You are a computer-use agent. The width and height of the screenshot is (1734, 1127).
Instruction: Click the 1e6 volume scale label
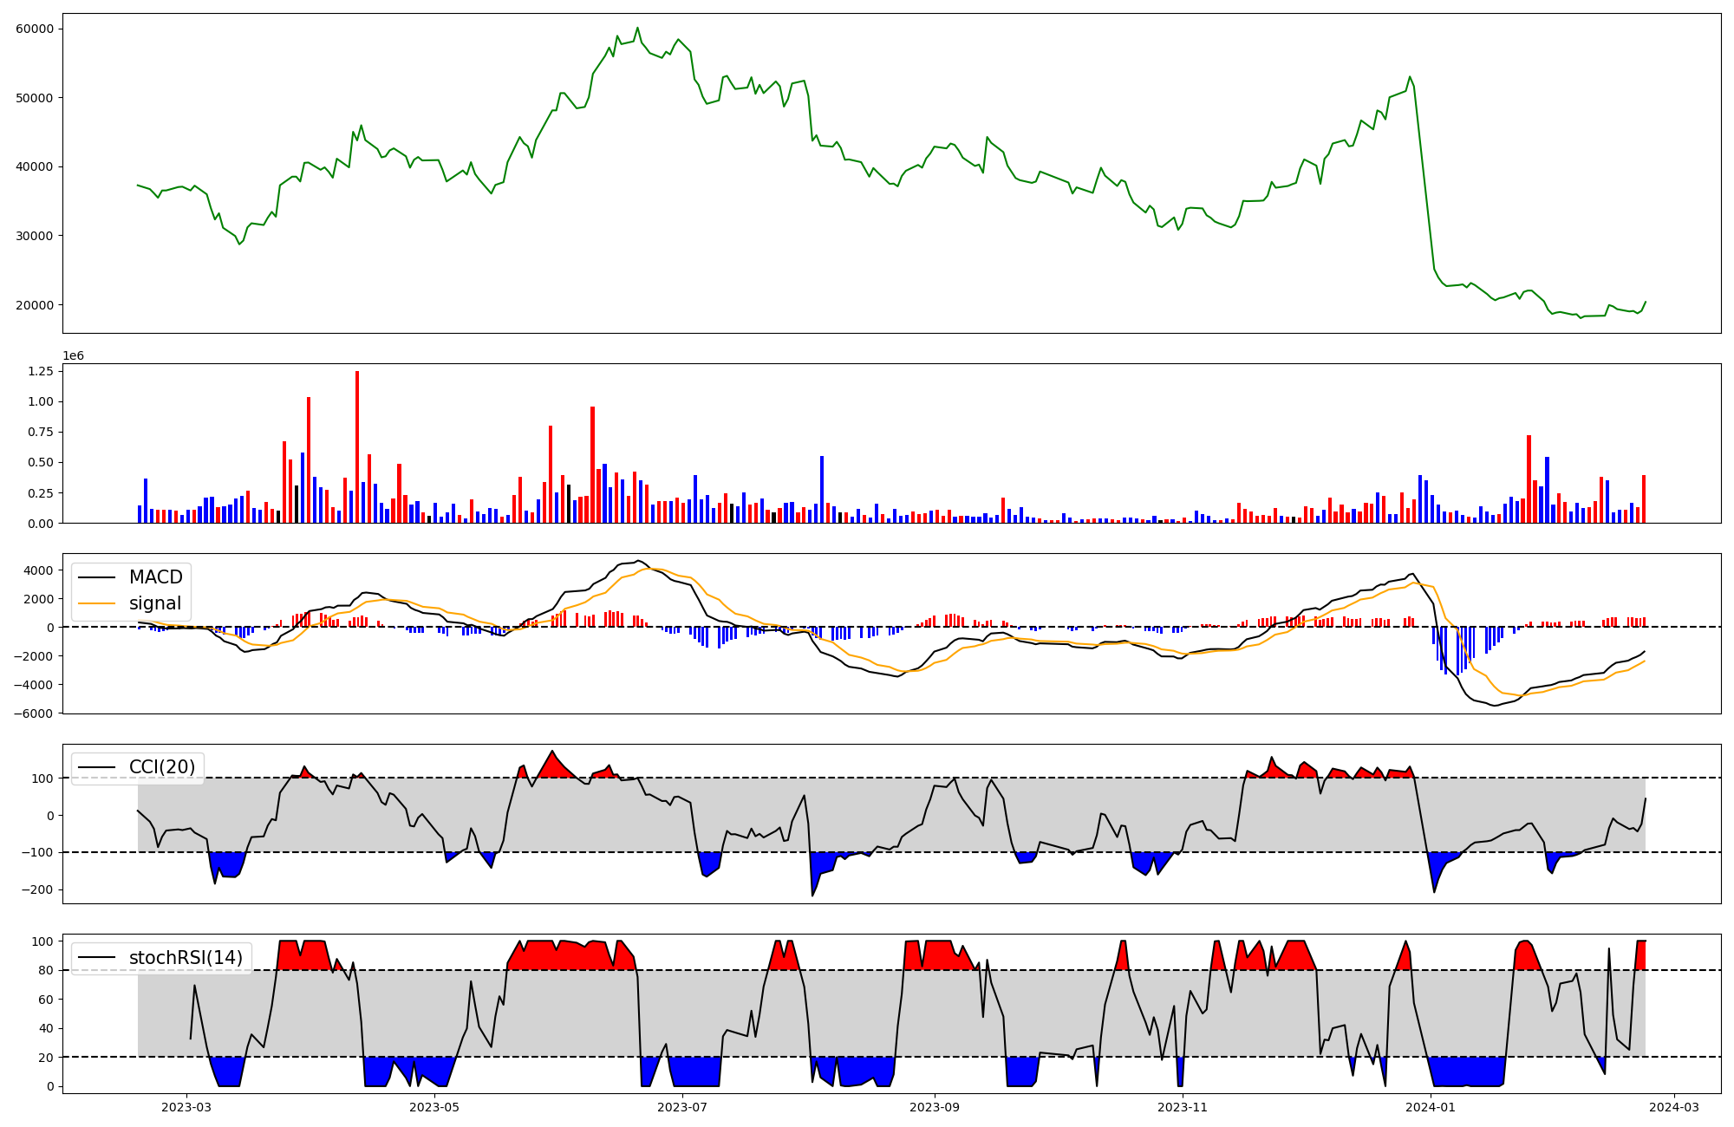tap(73, 356)
